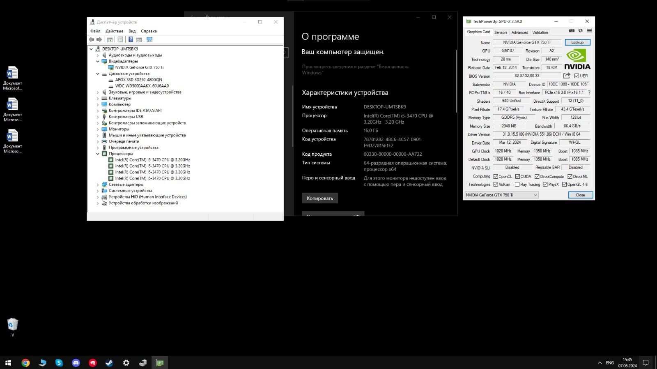Open the Действие menu
657x369 pixels.
click(114, 31)
